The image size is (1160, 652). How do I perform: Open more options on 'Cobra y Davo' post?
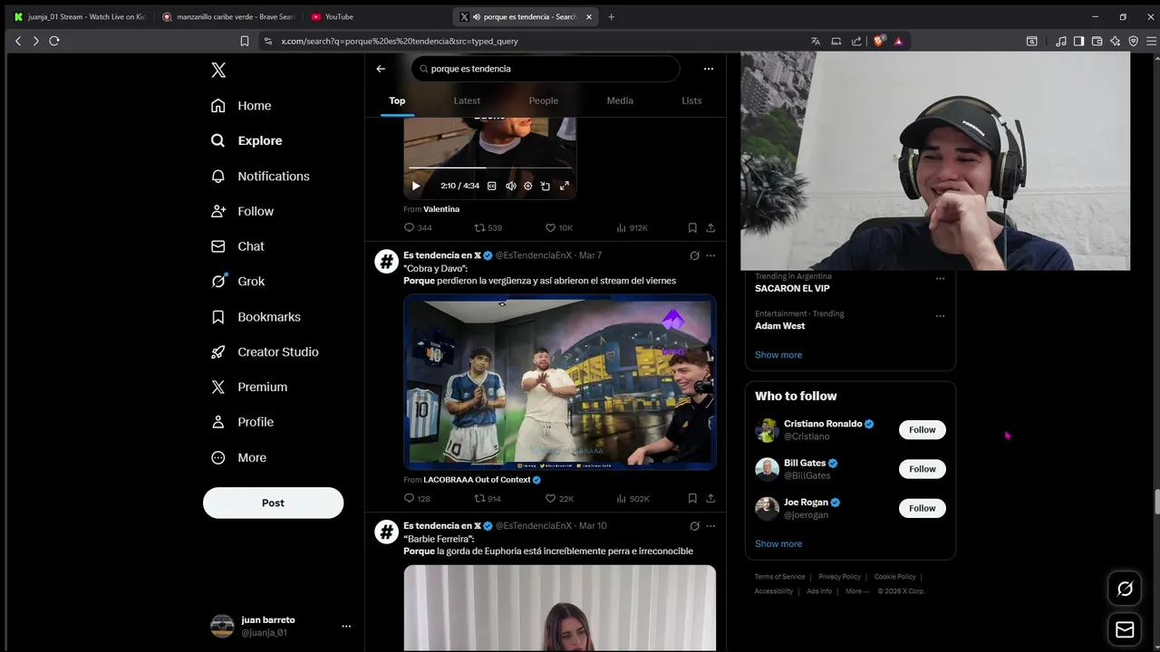[x=710, y=255]
